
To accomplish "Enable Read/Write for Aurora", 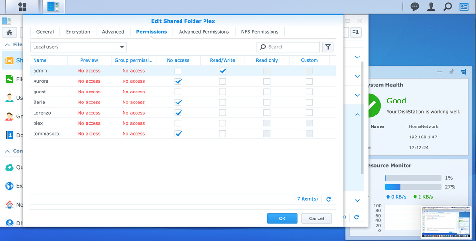I will click(x=223, y=81).
